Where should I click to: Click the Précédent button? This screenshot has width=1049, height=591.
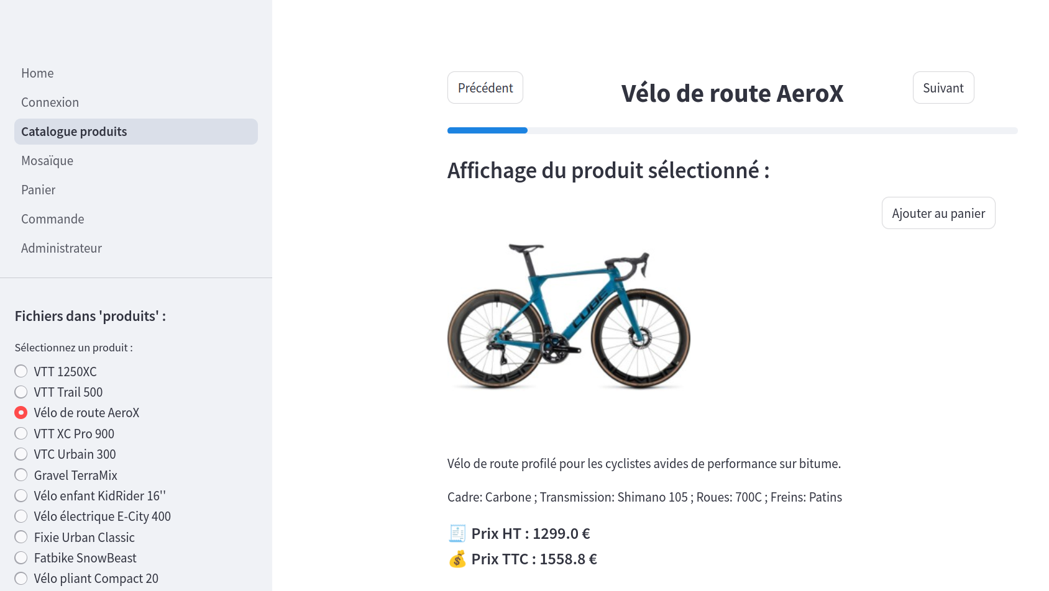(485, 88)
